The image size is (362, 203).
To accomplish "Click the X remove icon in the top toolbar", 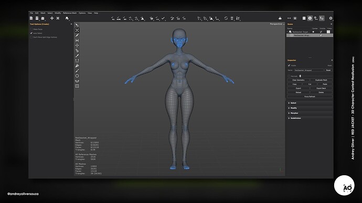I will [x=58, y=18].
